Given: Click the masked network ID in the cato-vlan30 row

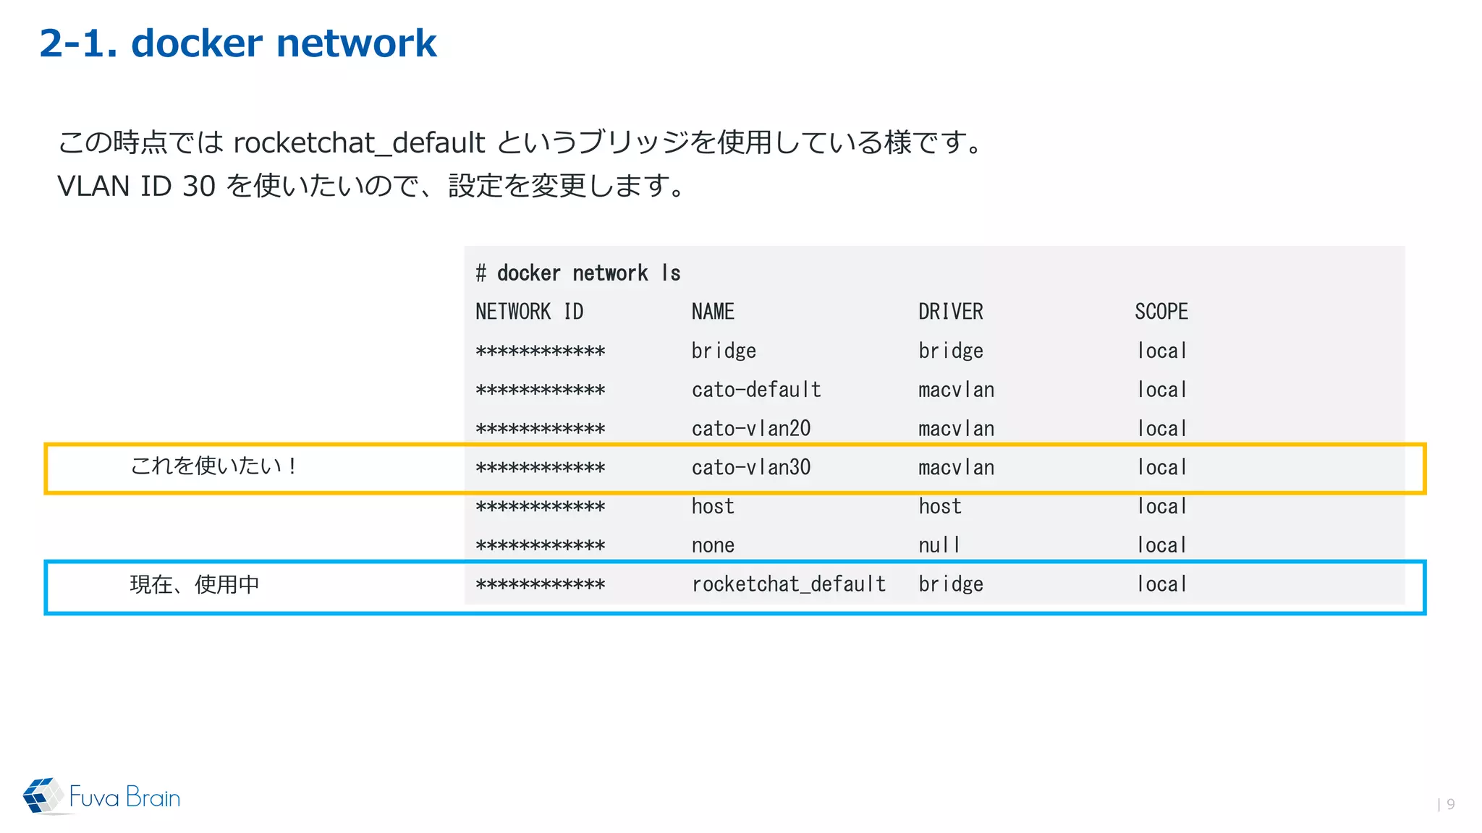Looking at the screenshot, I should [540, 468].
